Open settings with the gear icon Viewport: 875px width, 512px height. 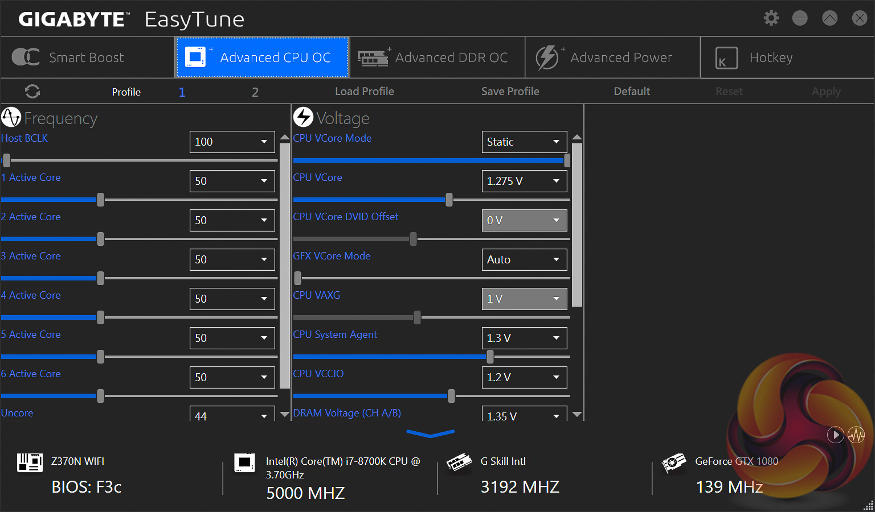point(771,18)
